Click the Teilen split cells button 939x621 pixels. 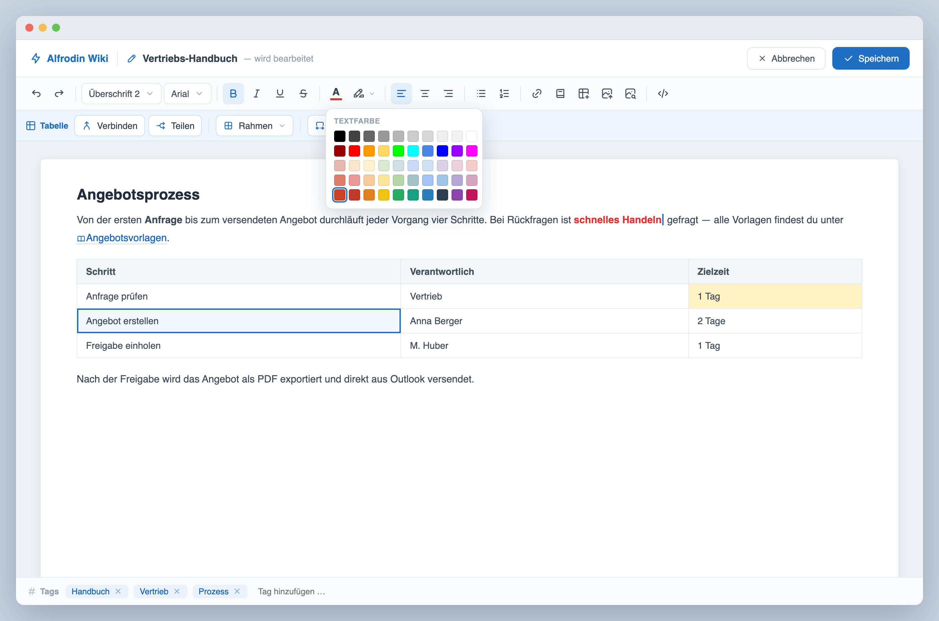(175, 126)
